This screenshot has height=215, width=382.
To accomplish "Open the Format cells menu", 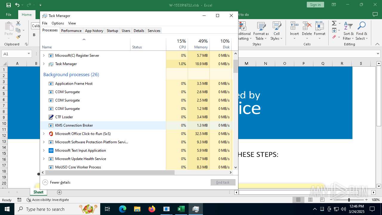I will [x=319, y=31].
